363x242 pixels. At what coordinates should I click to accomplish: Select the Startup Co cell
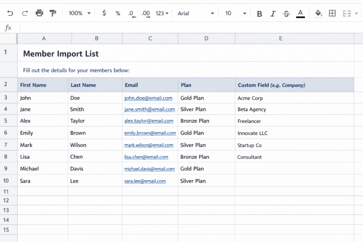pos(295,145)
